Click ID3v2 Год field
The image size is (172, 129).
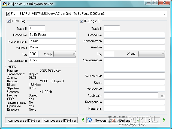coord(109,54)
